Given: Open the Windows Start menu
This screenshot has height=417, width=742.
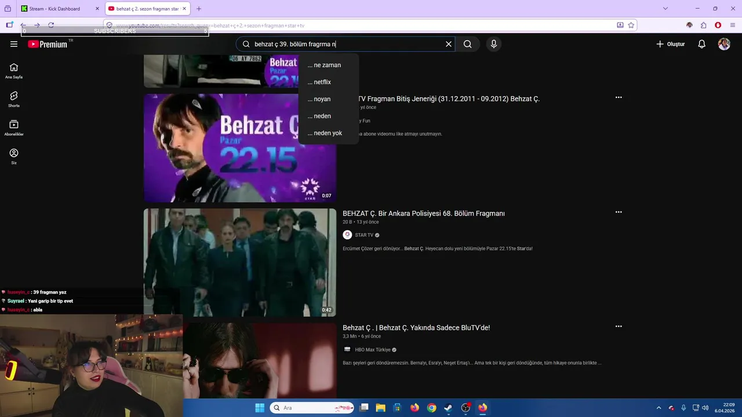Looking at the screenshot, I should [260, 408].
